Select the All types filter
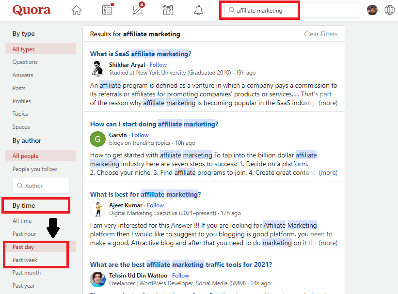Viewport: 398px width, 294px height. [41, 49]
